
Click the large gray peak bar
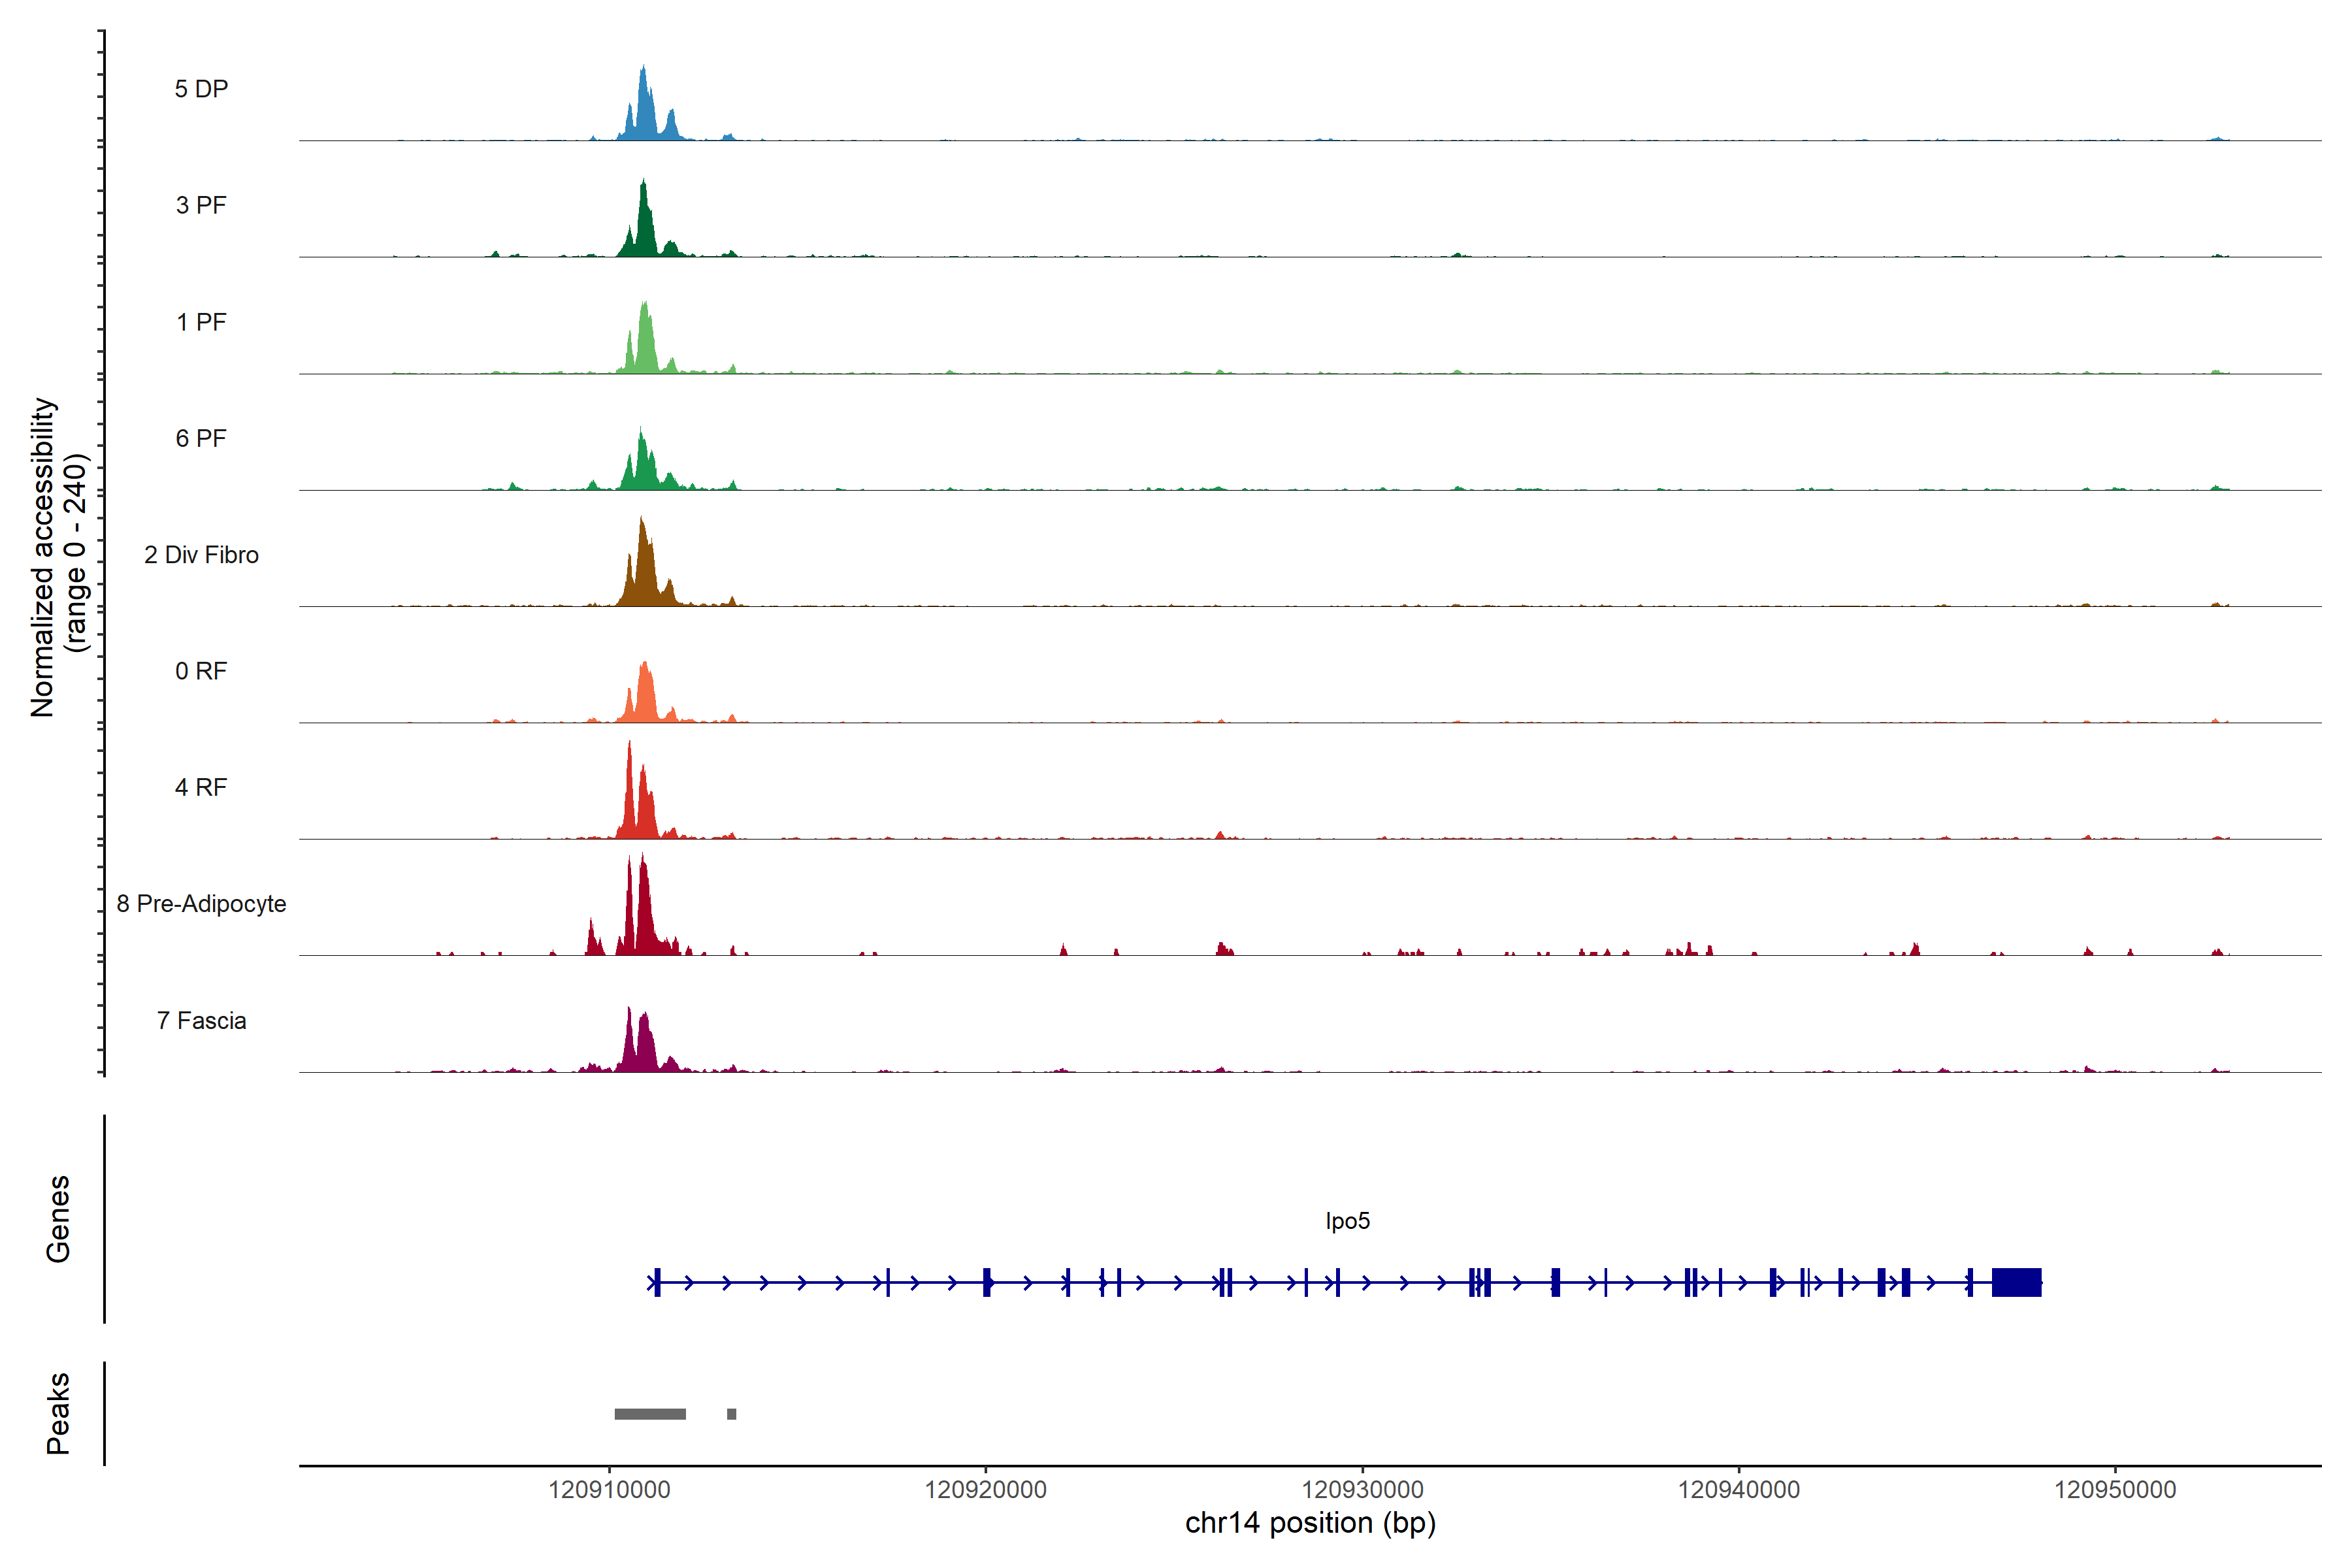pyautogui.click(x=650, y=1414)
